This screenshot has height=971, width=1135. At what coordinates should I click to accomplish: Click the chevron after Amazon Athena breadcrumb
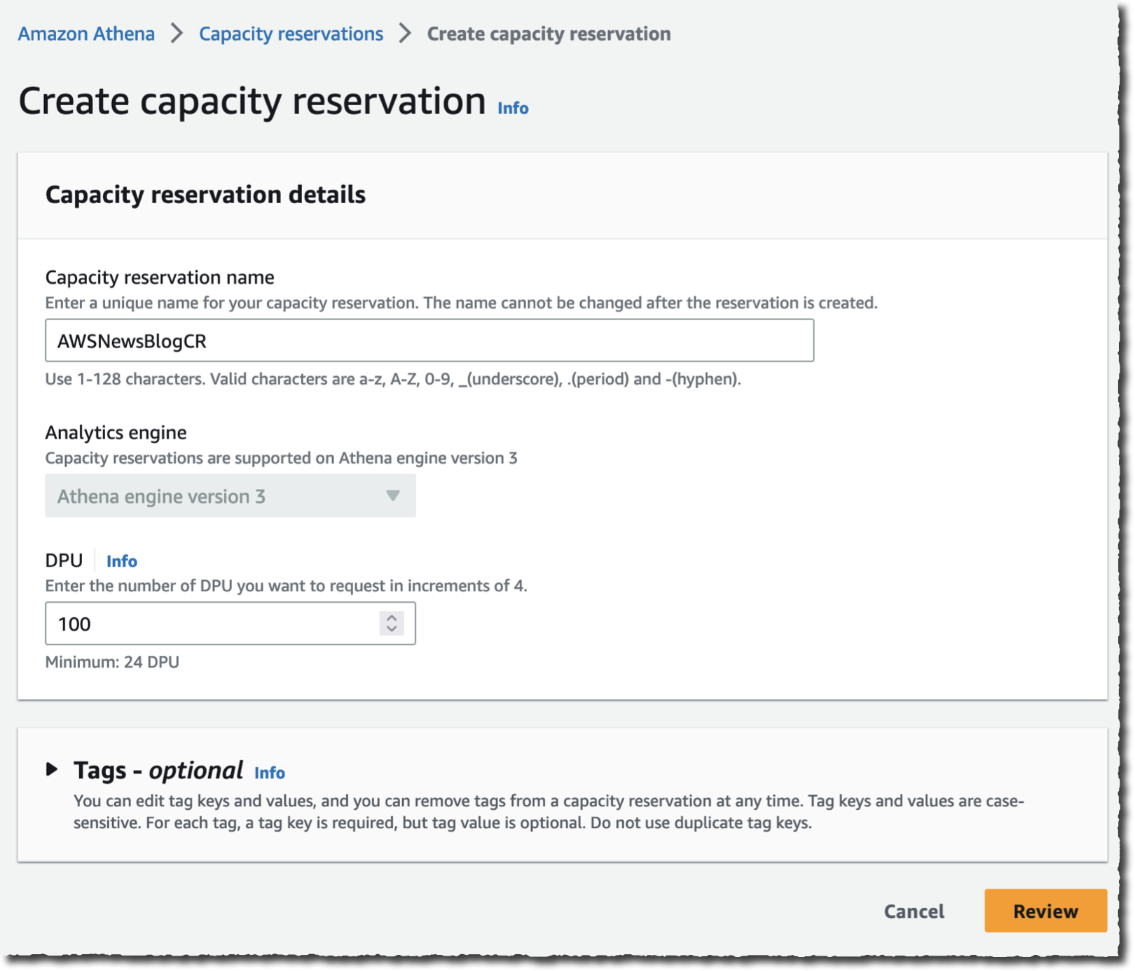point(177,34)
